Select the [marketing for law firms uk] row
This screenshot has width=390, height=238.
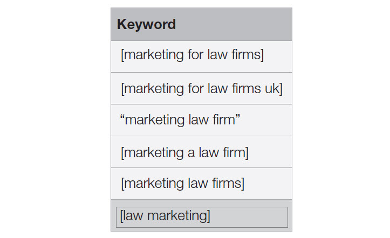point(201,88)
